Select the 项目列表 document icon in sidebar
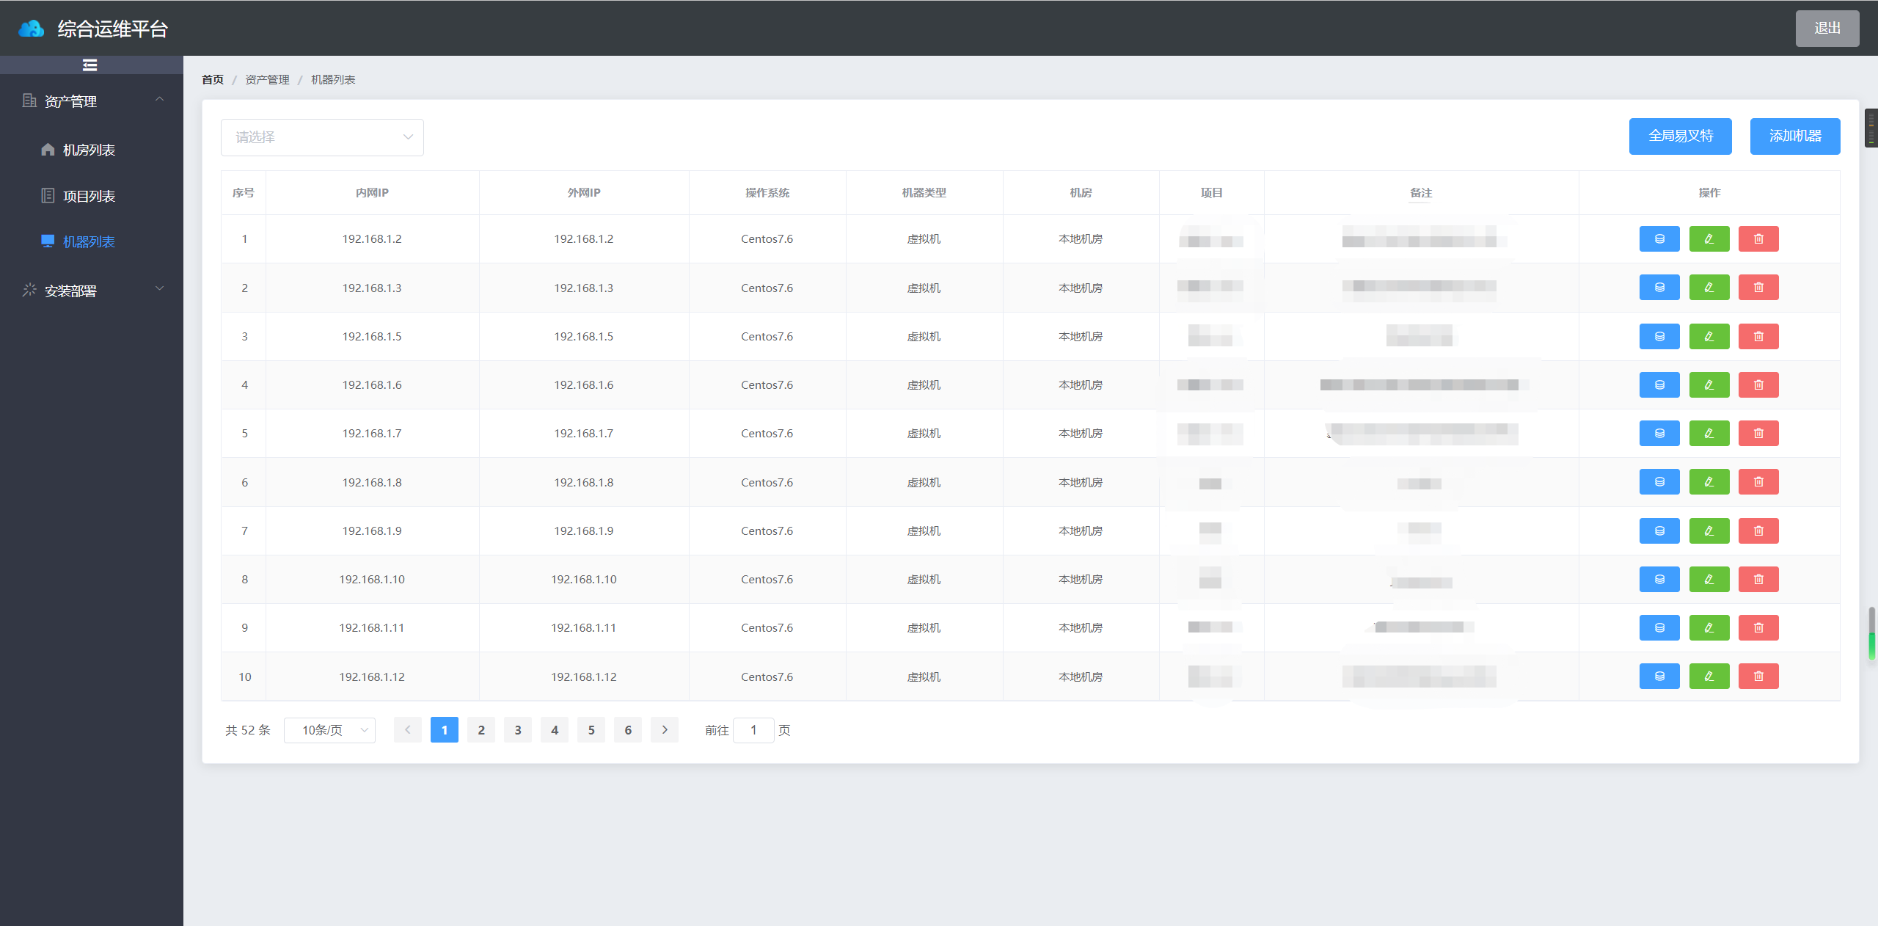This screenshot has height=926, width=1878. click(x=48, y=195)
